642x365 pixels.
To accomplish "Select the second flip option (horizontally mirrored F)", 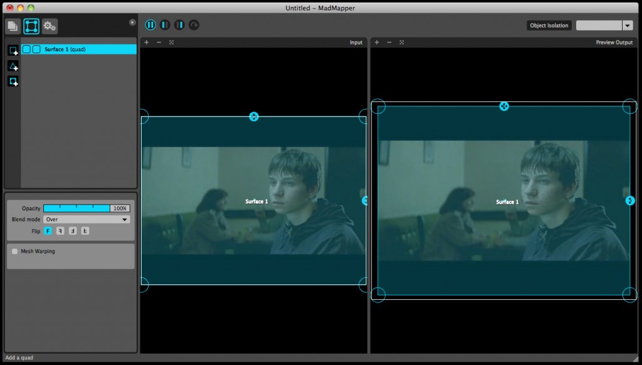I will click(60, 231).
